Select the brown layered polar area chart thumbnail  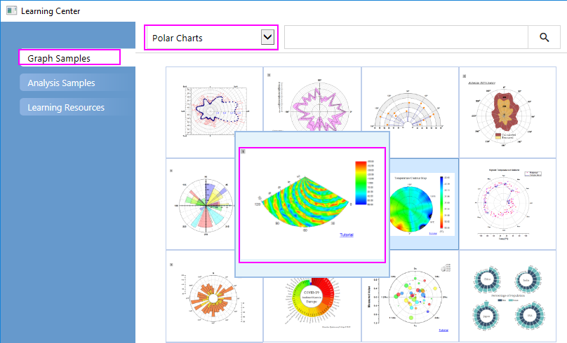(x=508, y=112)
